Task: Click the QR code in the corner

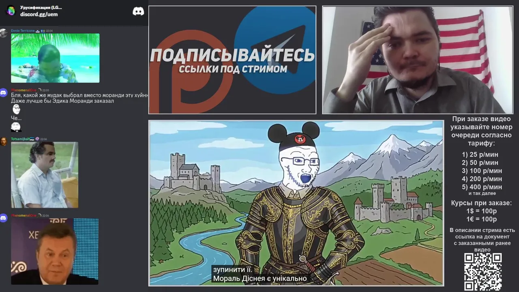Action: (x=483, y=272)
